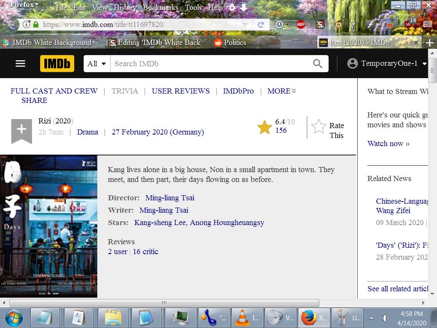The image size is (437, 328).
Task: Open director Ming-liang Tsai link
Action: 170,198
